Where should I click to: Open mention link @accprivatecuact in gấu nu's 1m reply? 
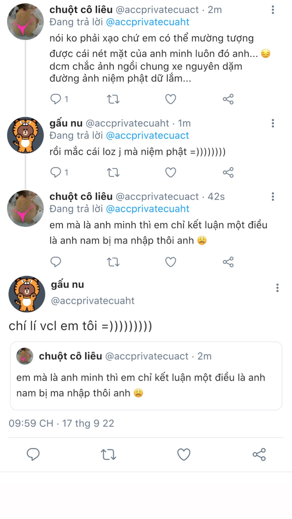147,135
